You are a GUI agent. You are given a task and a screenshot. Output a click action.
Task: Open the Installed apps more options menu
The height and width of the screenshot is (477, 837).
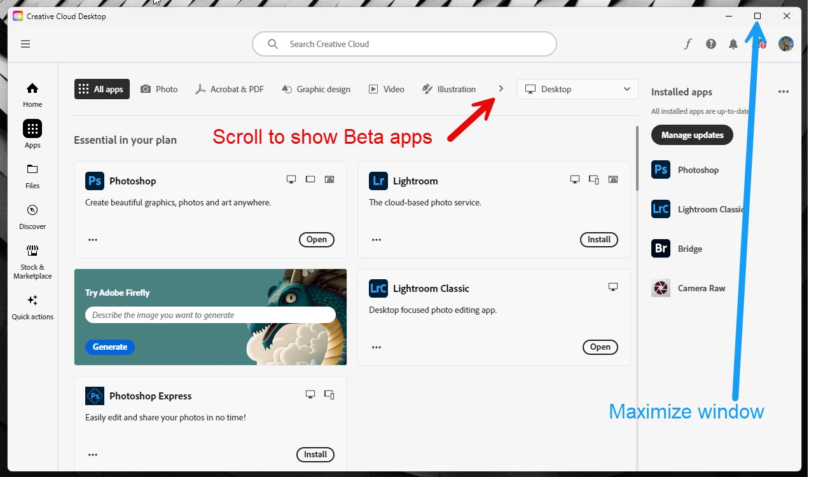(x=784, y=92)
